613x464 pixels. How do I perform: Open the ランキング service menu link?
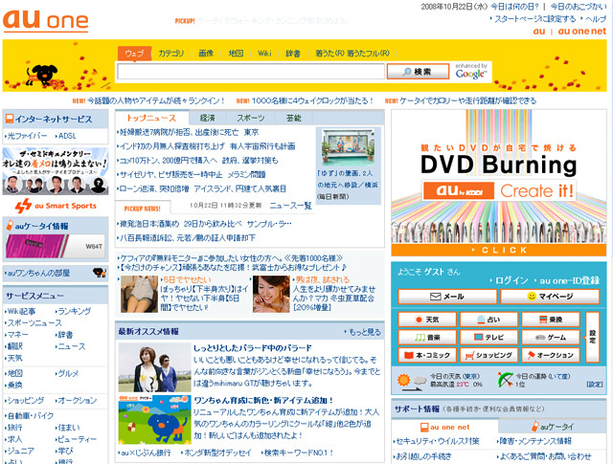click(75, 311)
